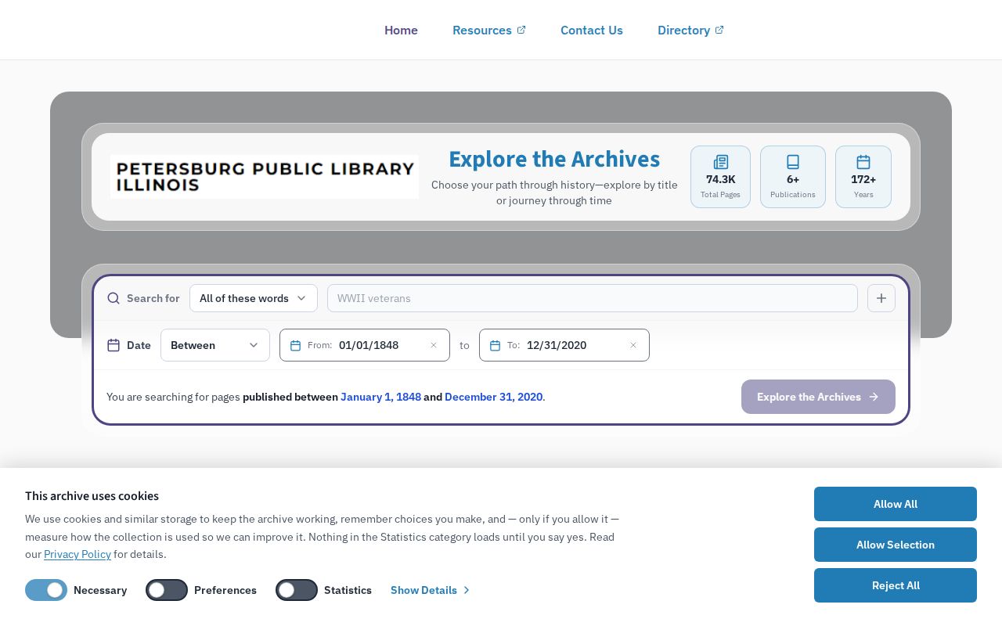Clear the From date with X icon

(x=434, y=345)
